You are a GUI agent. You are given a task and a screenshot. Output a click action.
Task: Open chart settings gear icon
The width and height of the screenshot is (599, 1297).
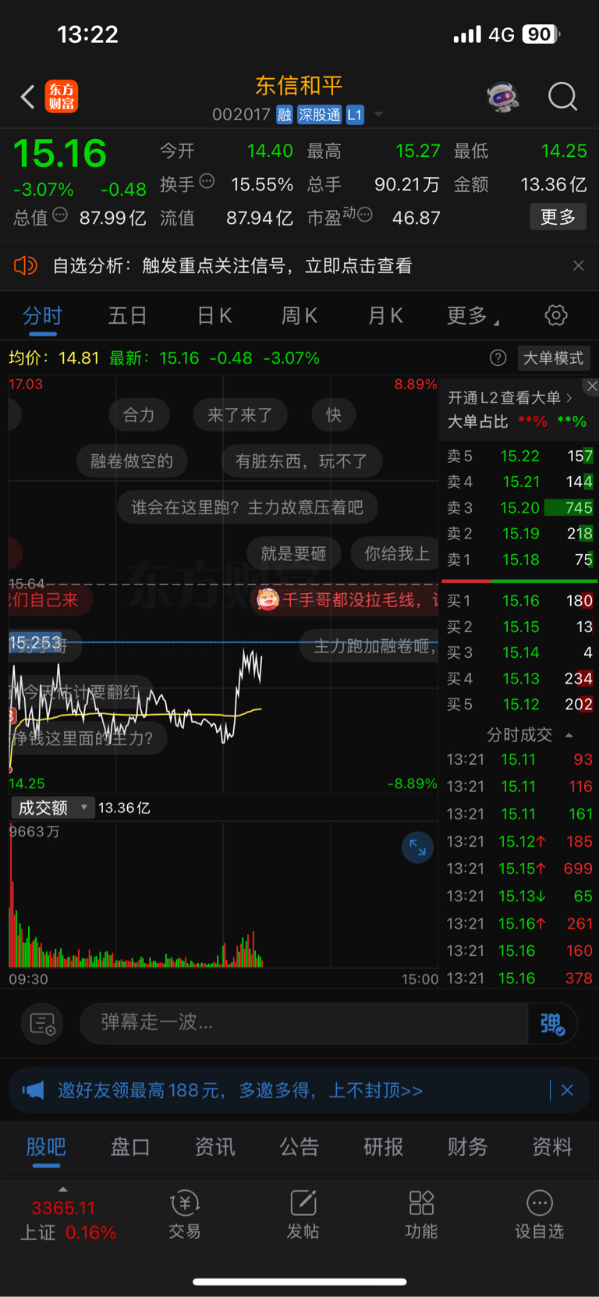556,315
